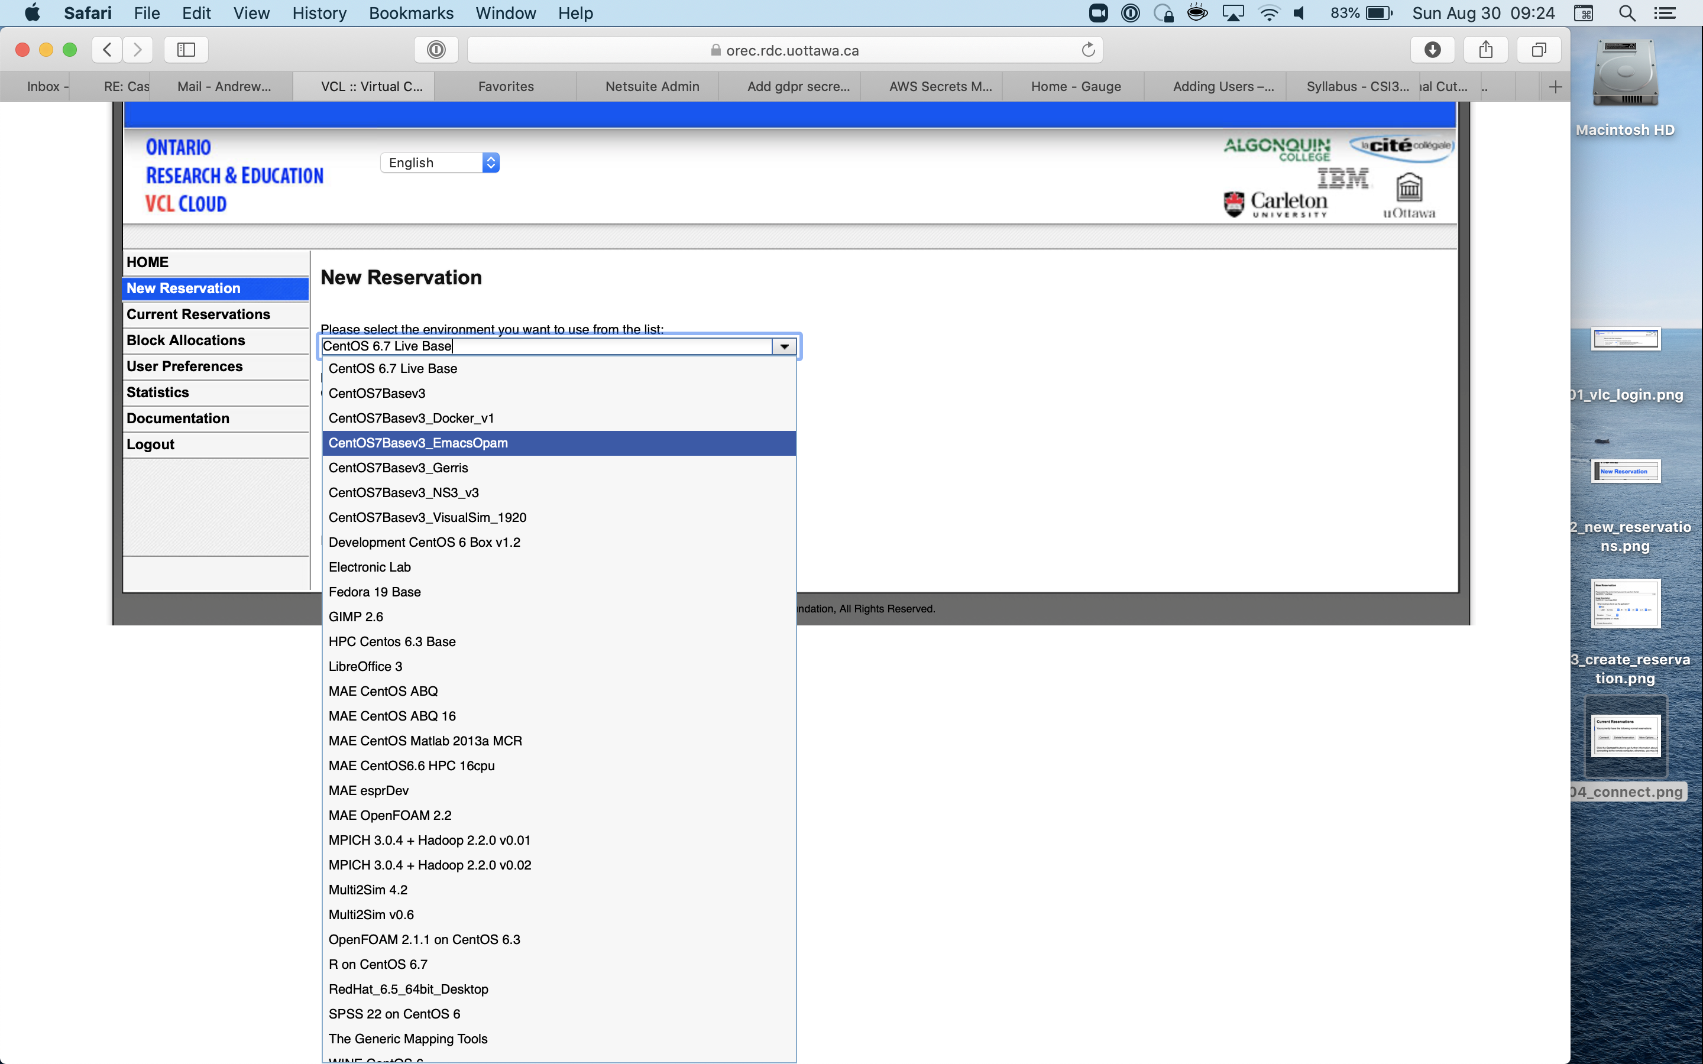Click battery status icon
The width and height of the screenshot is (1703, 1064).
1380,12
